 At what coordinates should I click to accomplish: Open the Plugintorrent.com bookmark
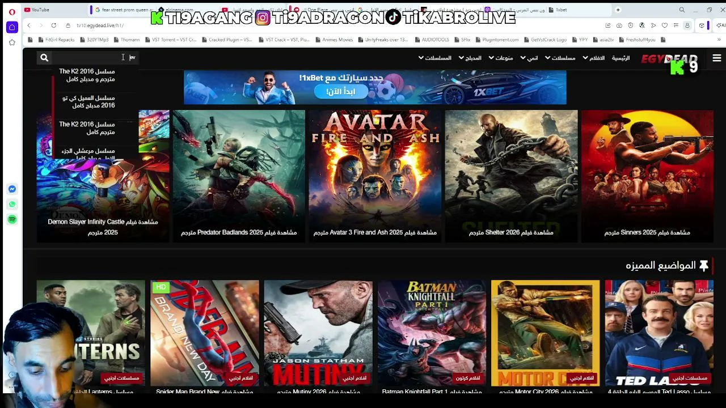point(497,40)
